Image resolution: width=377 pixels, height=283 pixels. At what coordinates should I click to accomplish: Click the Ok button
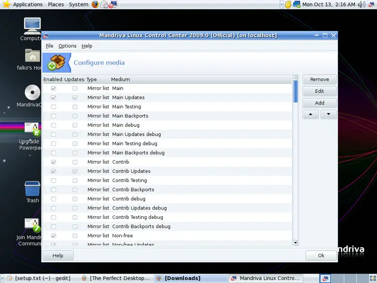321,256
